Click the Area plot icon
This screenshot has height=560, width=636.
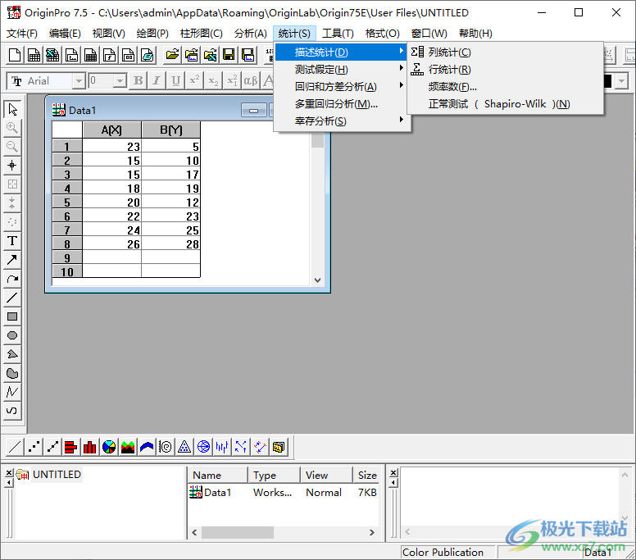coord(128,447)
